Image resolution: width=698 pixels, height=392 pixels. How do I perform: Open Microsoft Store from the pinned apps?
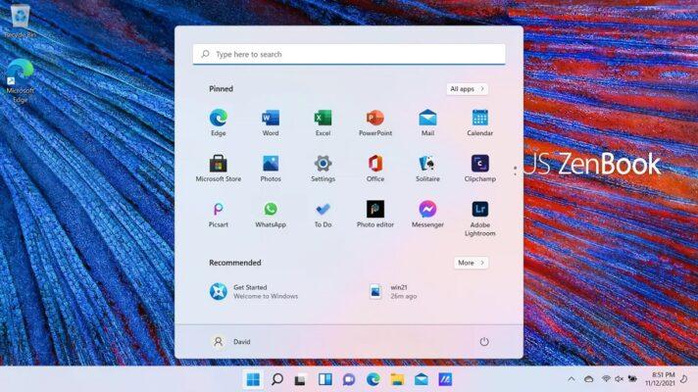[218, 165]
